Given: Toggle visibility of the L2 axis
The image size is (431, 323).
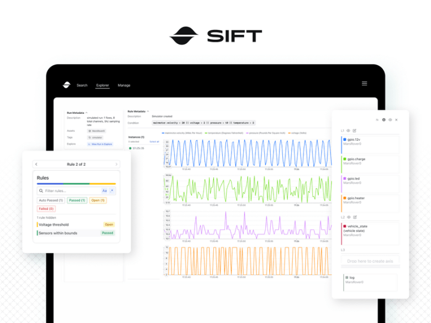Looking at the screenshot, I should click(349, 217).
